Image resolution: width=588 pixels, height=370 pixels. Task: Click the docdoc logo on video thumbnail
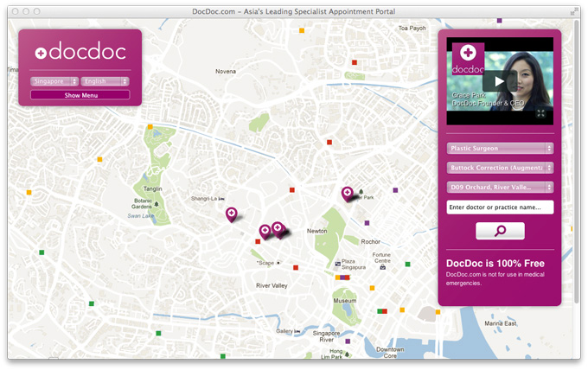(468, 59)
